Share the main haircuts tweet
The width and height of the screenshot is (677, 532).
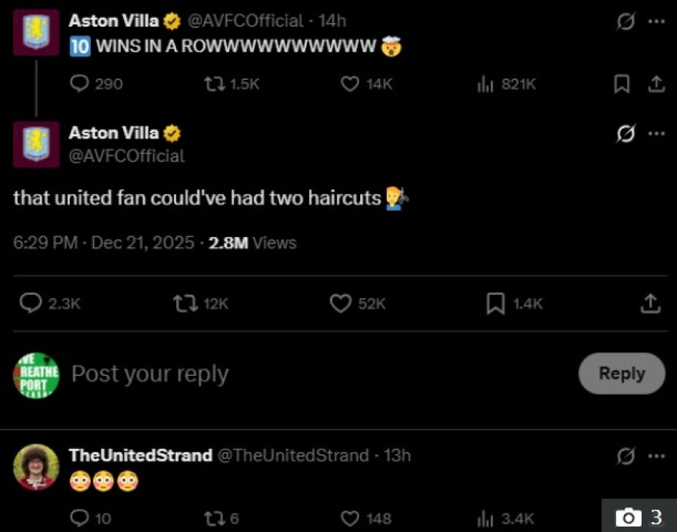pyautogui.click(x=650, y=303)
